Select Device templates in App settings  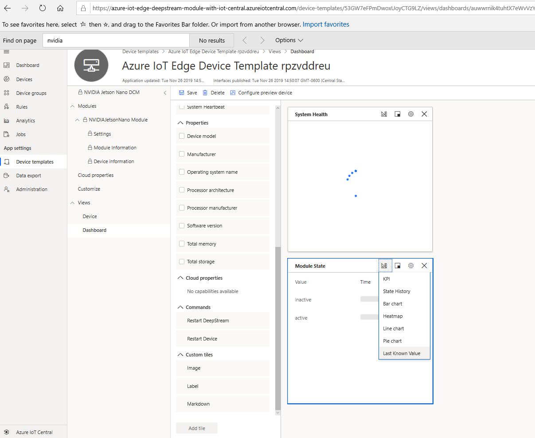pyautogui.click(x=33, y=162)
